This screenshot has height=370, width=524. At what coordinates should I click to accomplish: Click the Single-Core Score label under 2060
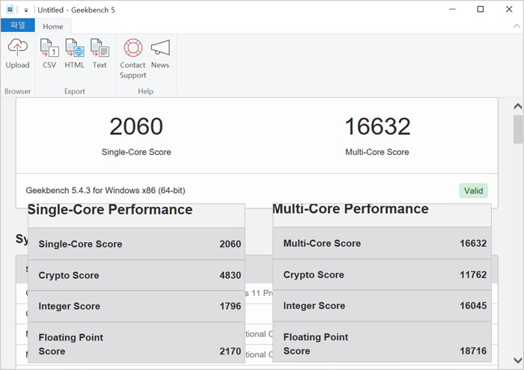point(136,152)
